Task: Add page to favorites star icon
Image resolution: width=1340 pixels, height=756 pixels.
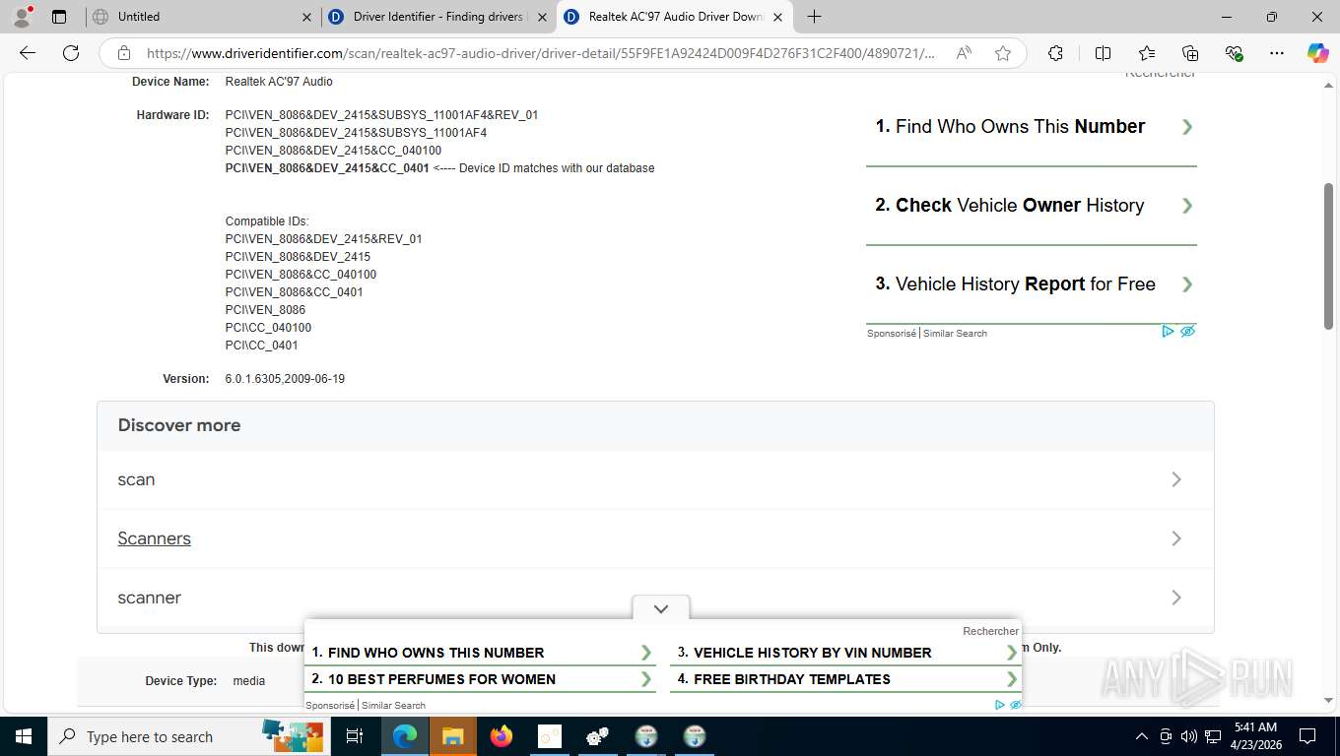Action: pos(1003,53)
